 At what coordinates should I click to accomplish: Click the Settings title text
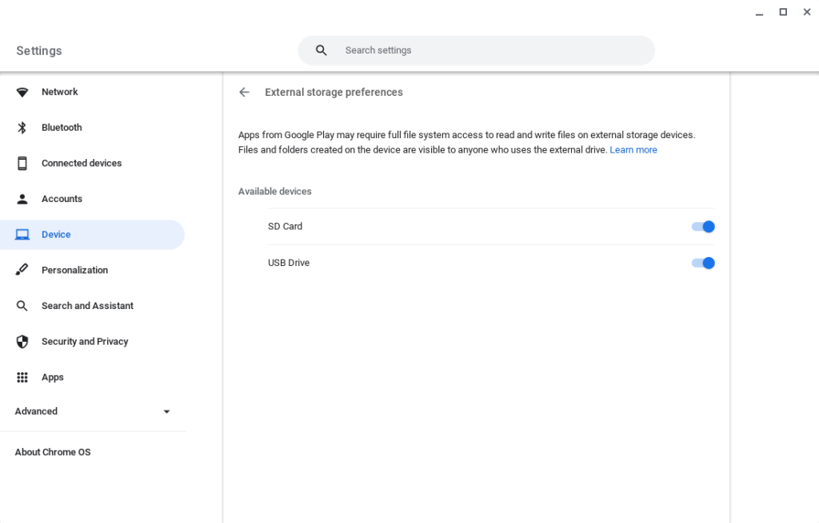pos(39,50)
